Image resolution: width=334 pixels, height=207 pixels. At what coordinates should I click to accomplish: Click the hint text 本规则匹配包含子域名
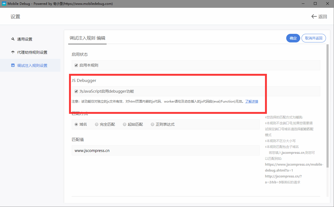282,147
